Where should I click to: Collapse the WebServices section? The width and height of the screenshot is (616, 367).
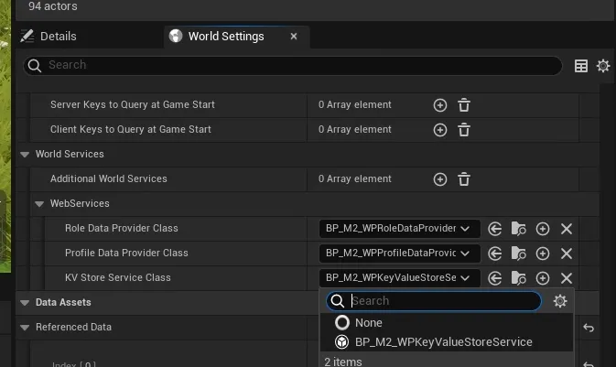click(39, 204)
